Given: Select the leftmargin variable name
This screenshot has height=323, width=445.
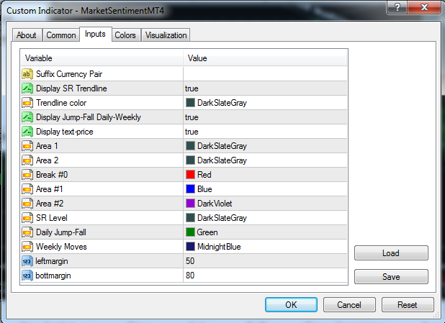Looking at the screenshot, I should tap(52, 261).
